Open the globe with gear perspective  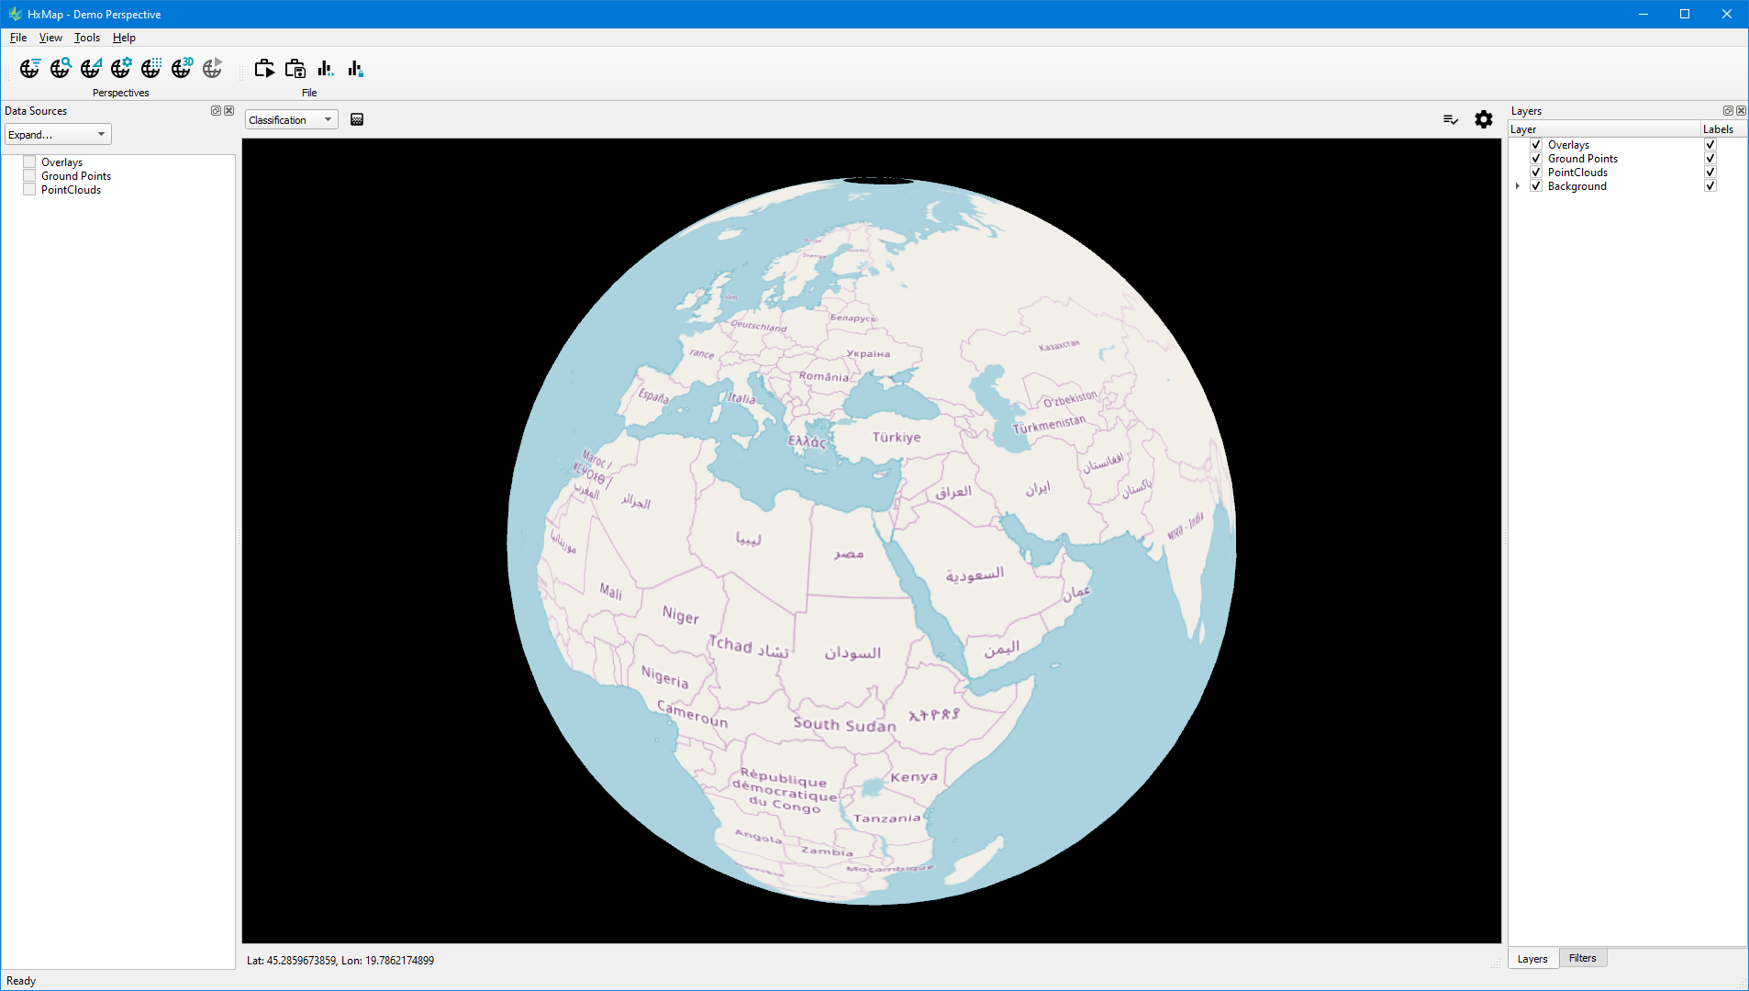tap(121, 69)
